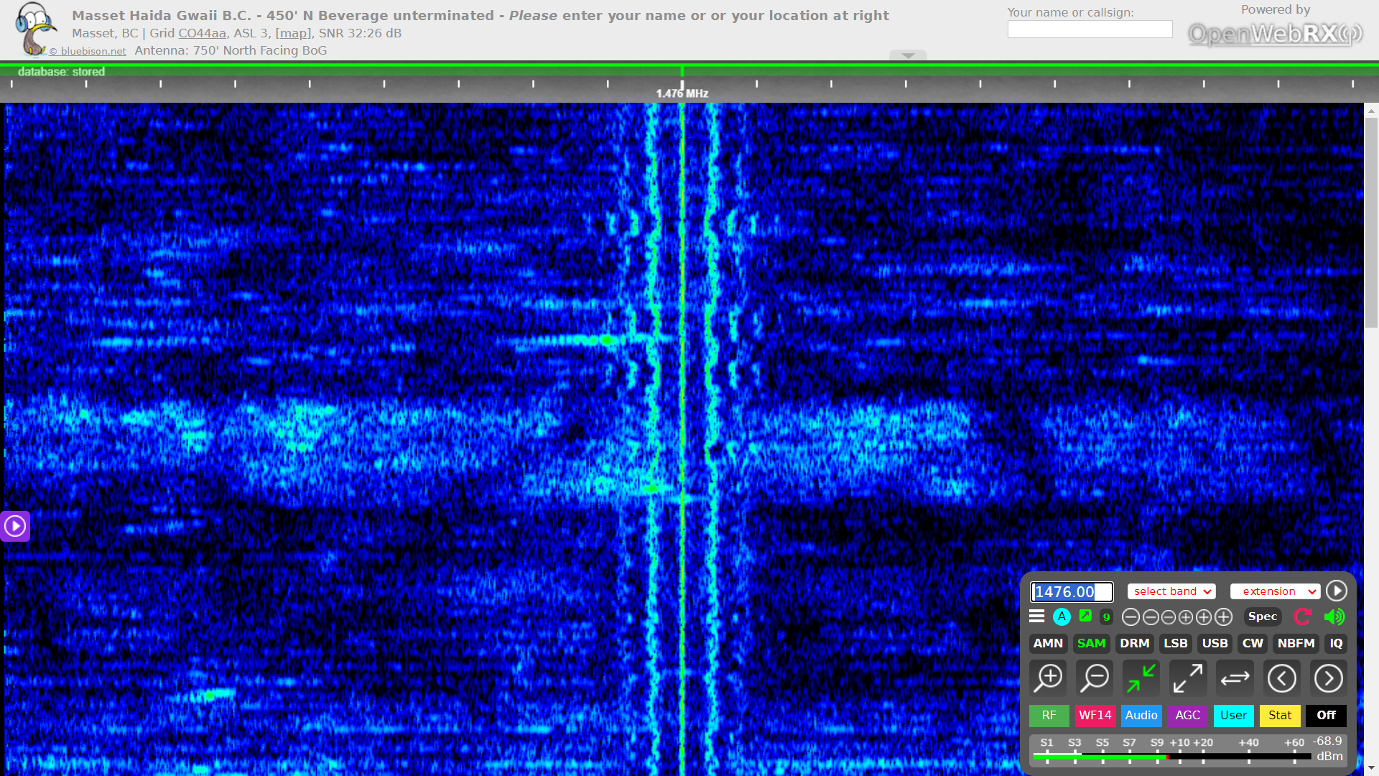Click the S-meter signal strength bar
The height and width of the screenshot is (776, 1379).
tap(1171, 756)
